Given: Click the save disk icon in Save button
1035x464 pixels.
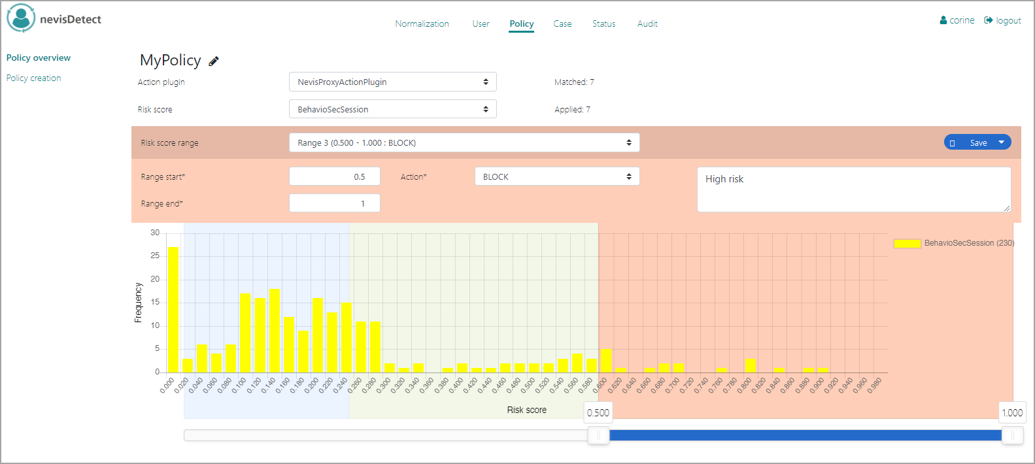Looking at the screenshot, I should coord(952,143).
